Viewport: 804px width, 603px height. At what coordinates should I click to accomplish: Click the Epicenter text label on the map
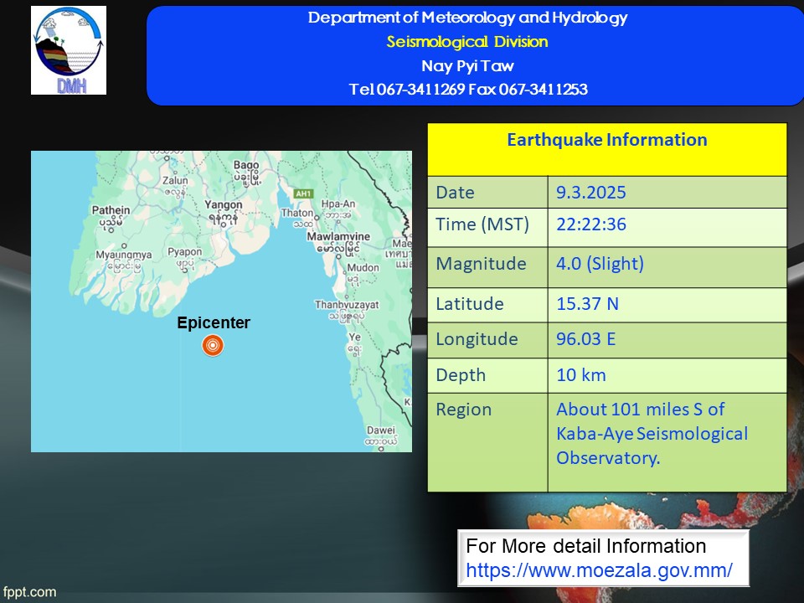tap(213, 323)
